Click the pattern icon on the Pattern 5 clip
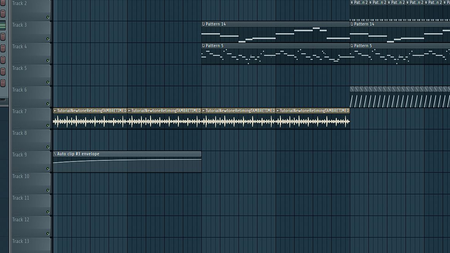Viewport: 450px width, 253px height. click(204, 46)
